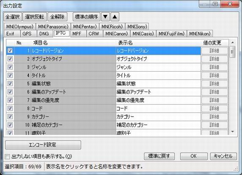This screenshot has height=175, width=242.
Task: Toggle checkbox for カテゴリー row
Action: point(10,117)
